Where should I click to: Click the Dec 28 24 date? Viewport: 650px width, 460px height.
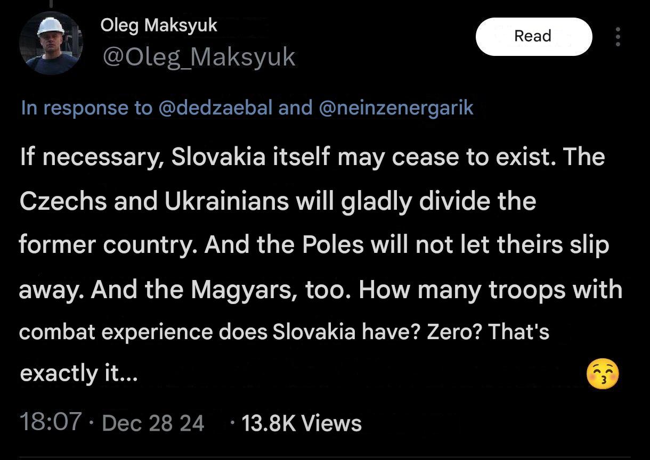pyautogui.click(x=153, y=423)
